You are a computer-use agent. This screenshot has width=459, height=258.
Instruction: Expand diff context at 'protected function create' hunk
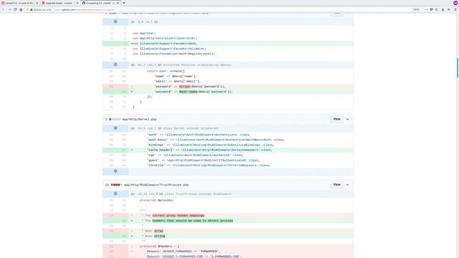click(115, 64)
